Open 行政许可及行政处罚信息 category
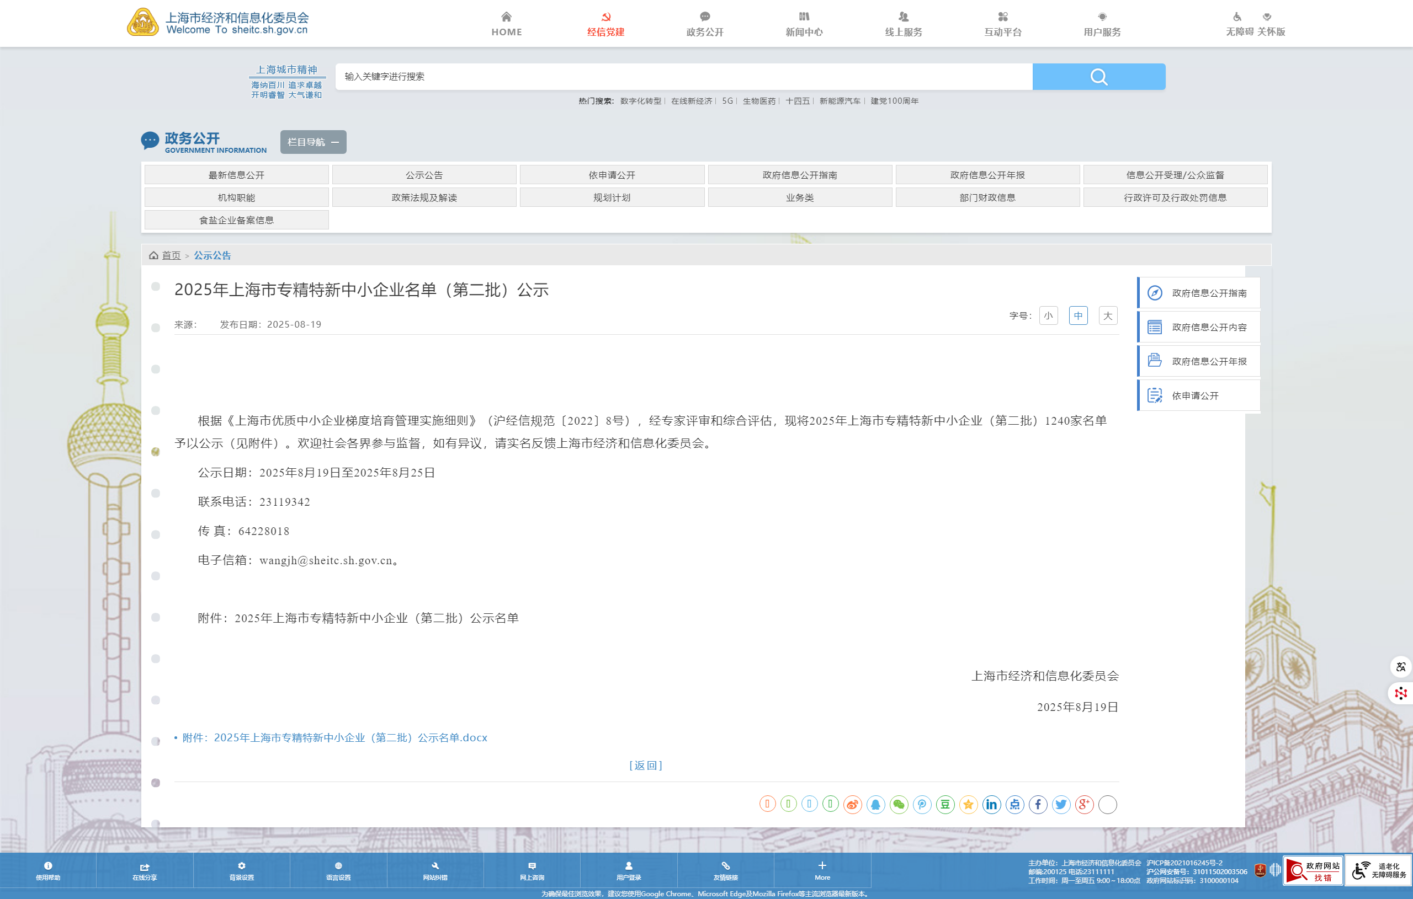 click(x=1175, y=197)
